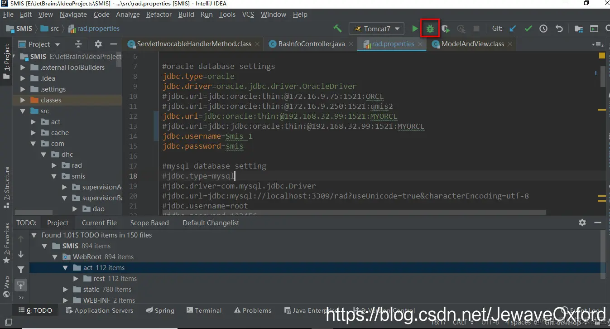Image resolution: width=610 pixels, height=329 pixels.
Task: Open the VCS menu
Action: [x=248, y=14]
